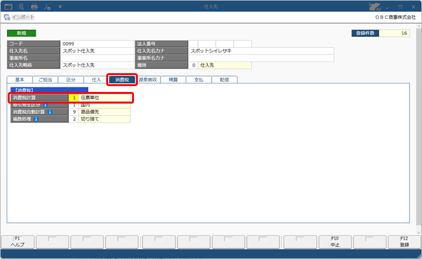Click the empty 事業所名カナ field
422x259 pixels.
coord(261,58)
